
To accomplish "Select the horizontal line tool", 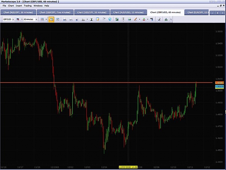I will (129, 19).
